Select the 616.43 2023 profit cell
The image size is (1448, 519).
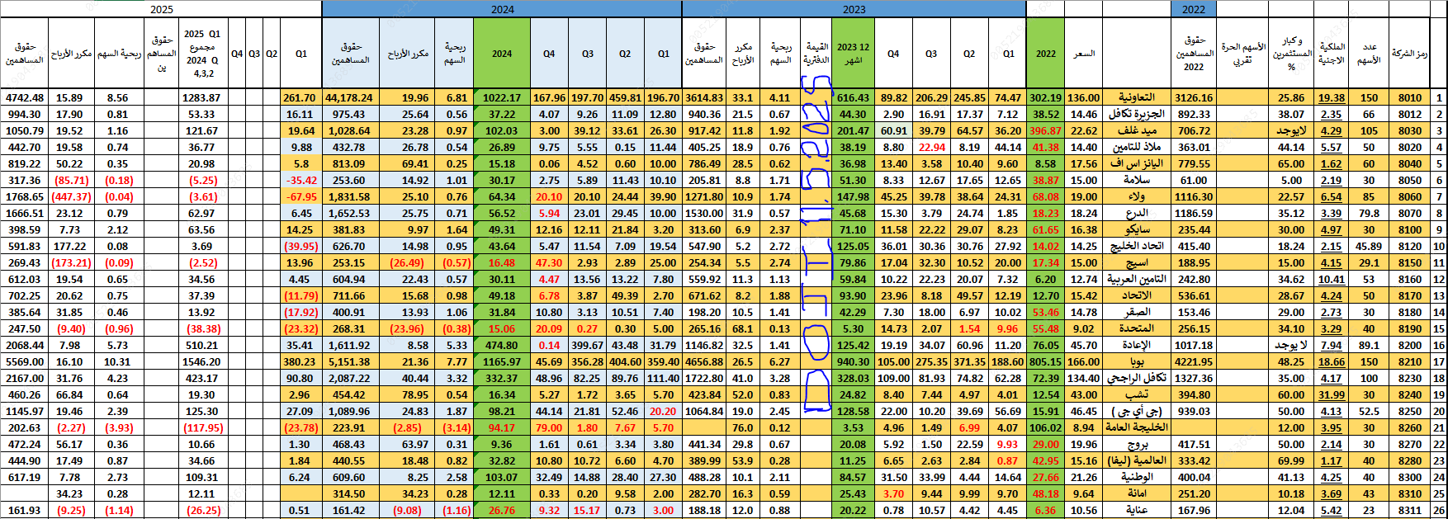click(853, 97)
